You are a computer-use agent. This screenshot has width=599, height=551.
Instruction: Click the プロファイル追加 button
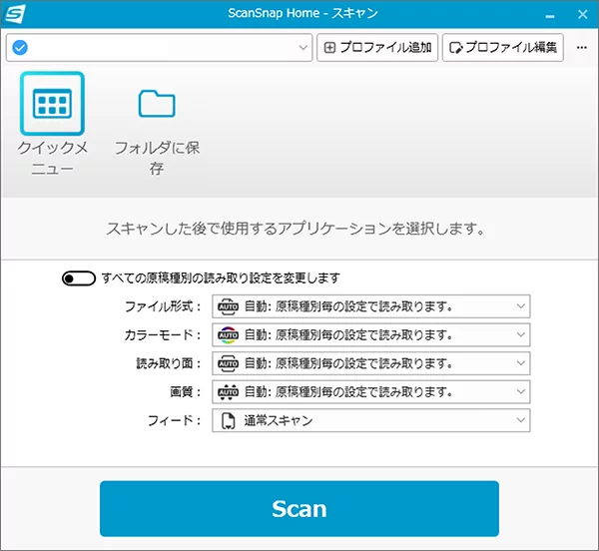pyautogui.click(x=377, y=48)
